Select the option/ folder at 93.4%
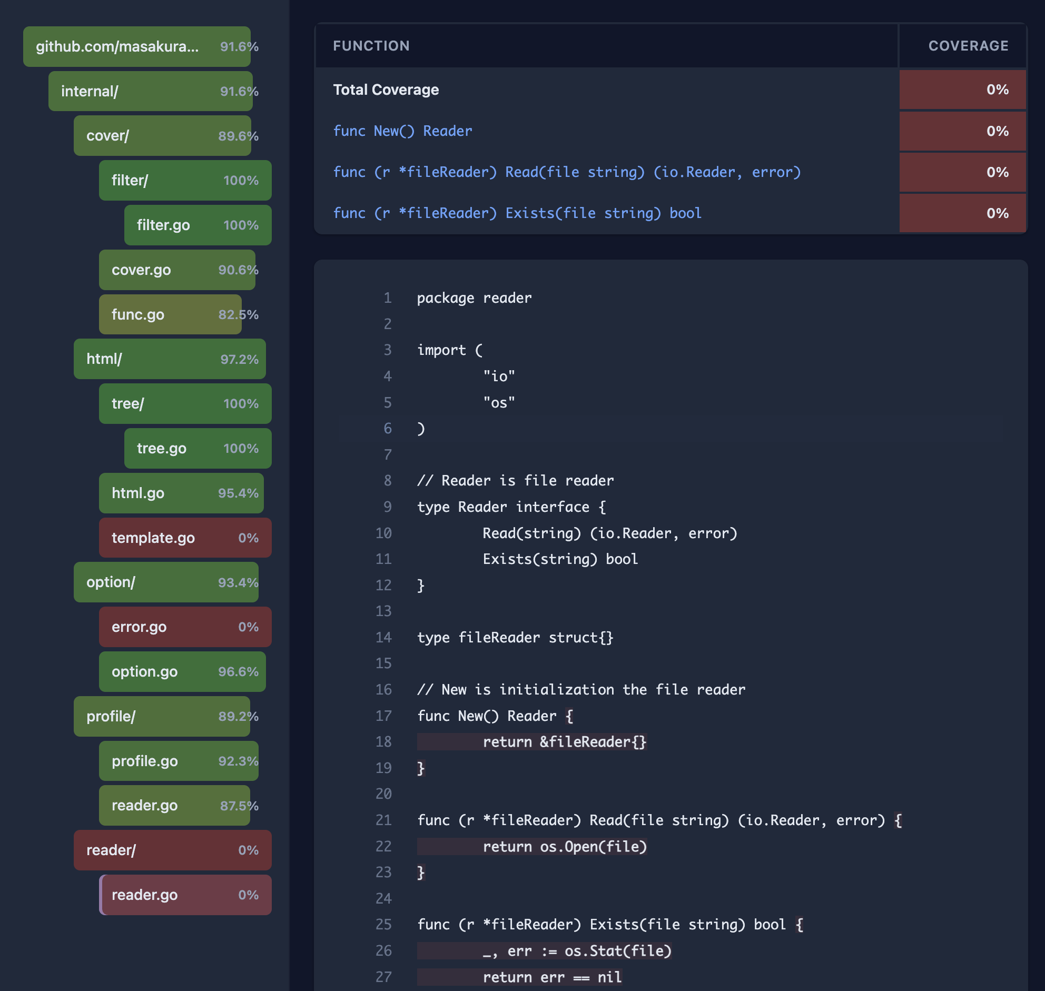Image resolution: width=1045 pixels, height=991 pixels. pos(166,582)
